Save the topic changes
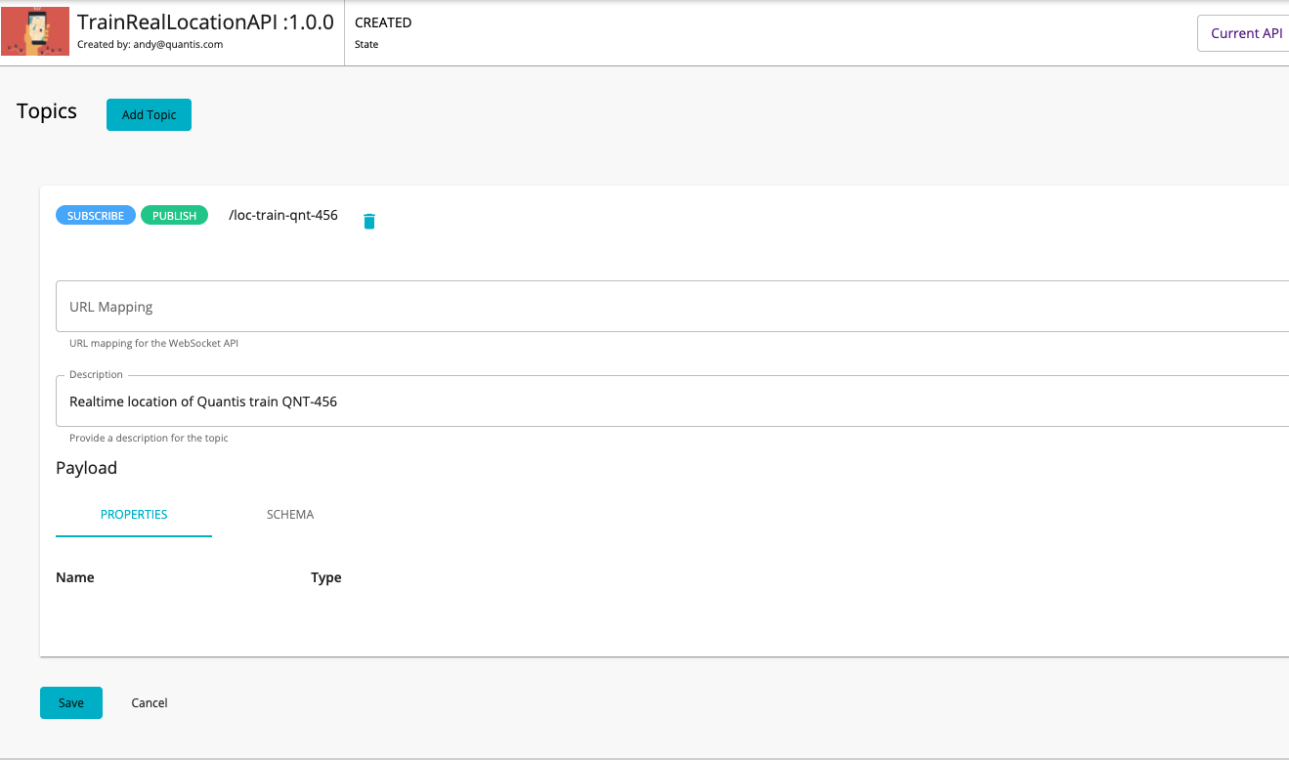 71,702
